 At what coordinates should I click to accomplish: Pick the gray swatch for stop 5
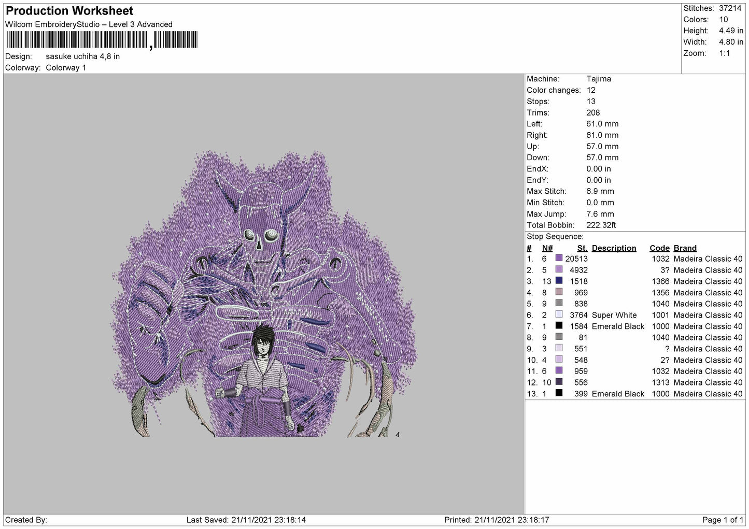(559, 303)
